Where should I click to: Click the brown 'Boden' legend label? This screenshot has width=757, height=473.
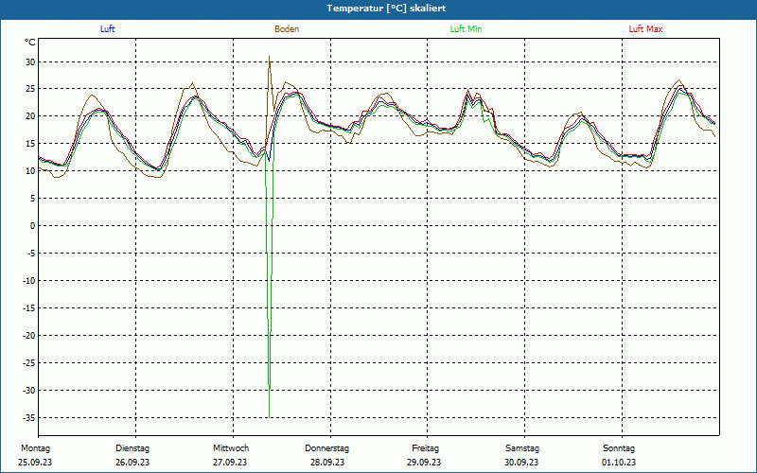coord(287,29)
